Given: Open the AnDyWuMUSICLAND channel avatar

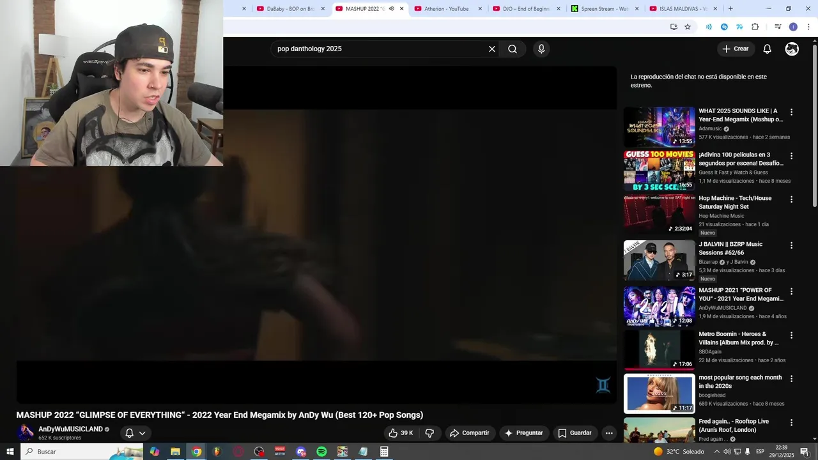Looking at the screenshot, I should pyautogui.click(x=26, y=433).
